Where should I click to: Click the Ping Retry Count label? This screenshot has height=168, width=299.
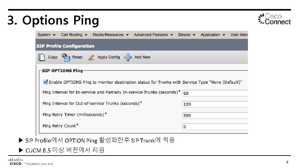60,126
